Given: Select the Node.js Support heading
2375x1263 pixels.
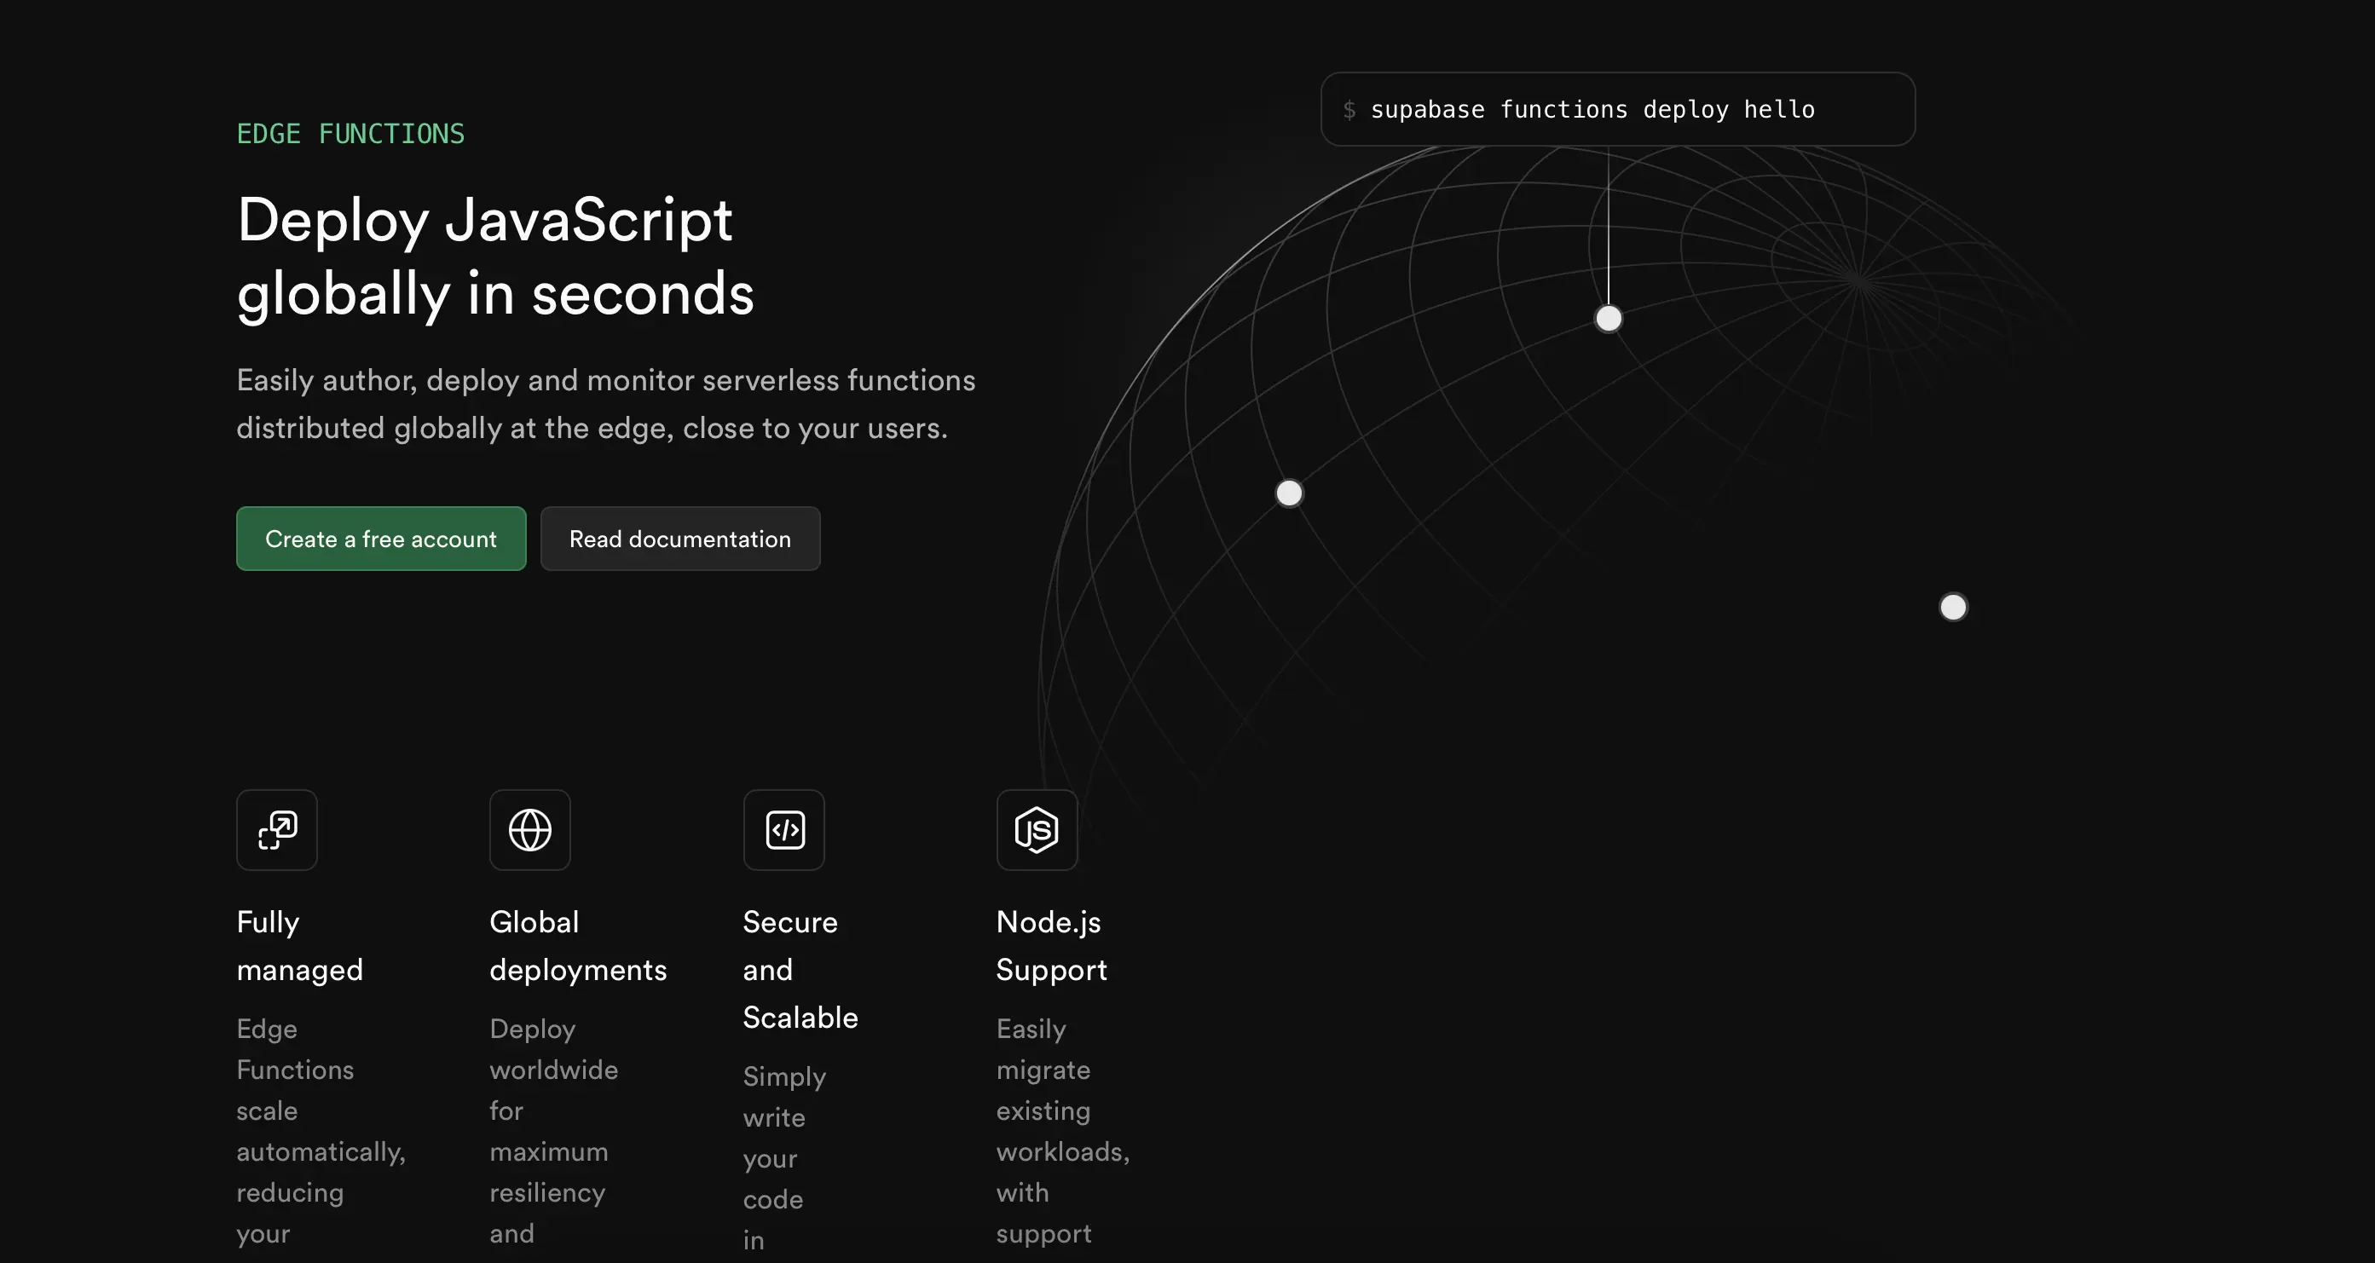Looking at the screenshot, I should click(1051, 946).
